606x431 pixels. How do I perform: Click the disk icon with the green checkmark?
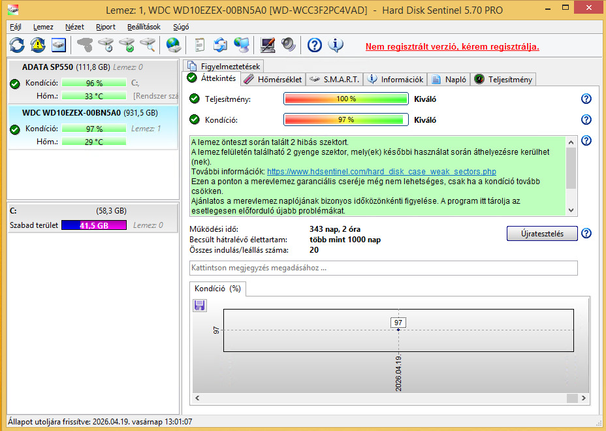127,45
